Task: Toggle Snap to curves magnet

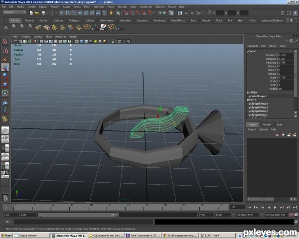Action: click(132, 13)
